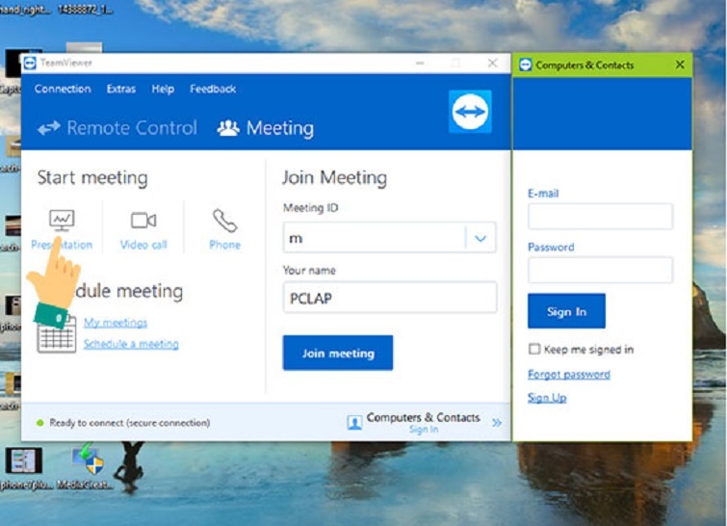The image size is (727, 526).
Task: Open the Extras menu
Action: (121, 89)
